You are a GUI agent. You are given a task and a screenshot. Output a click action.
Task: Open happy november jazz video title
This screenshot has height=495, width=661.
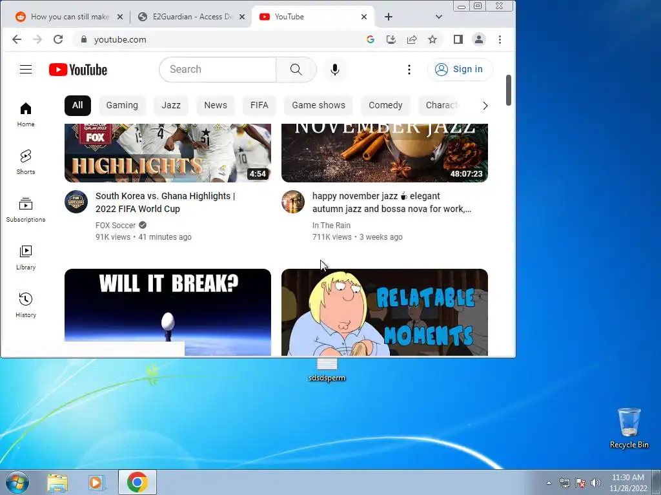[x=392, y=202]
